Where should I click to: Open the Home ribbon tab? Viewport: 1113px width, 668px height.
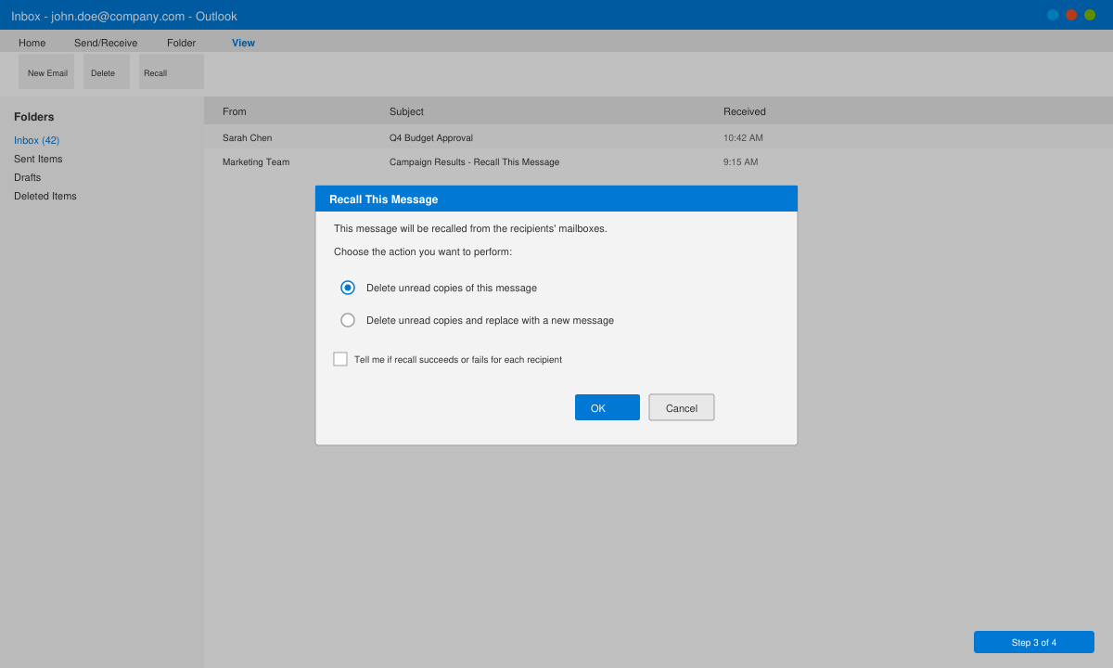pyautogui.click(x=32, y=43)
